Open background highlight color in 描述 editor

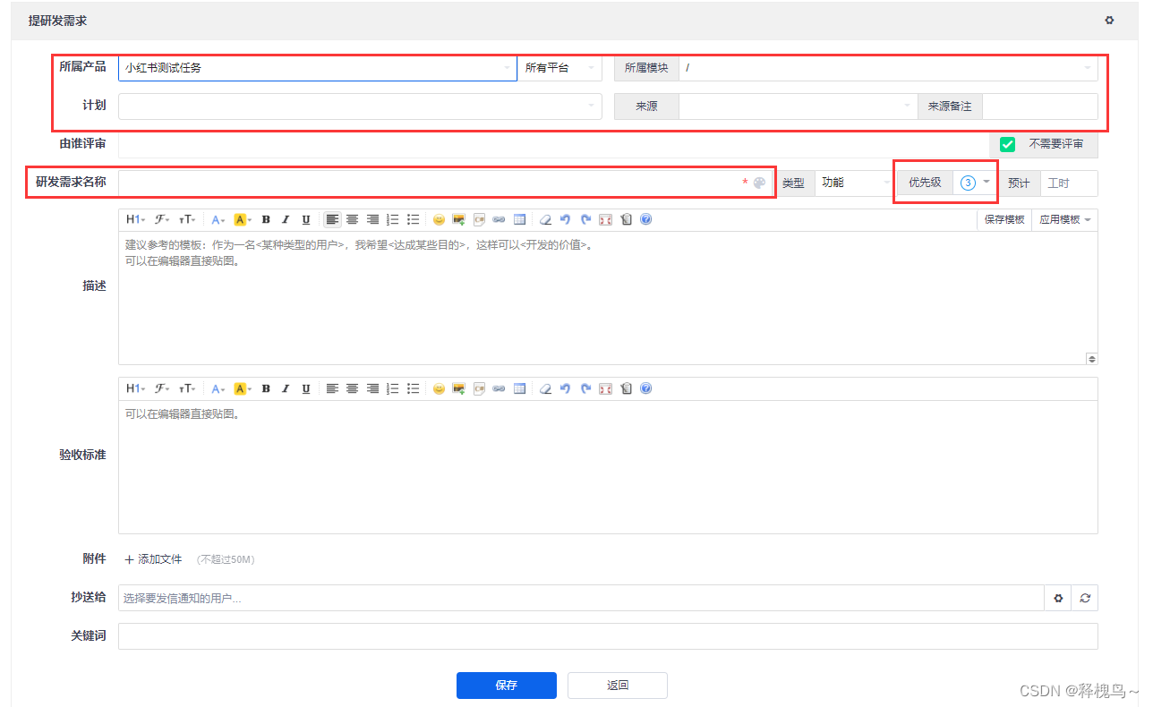point(243,219)
